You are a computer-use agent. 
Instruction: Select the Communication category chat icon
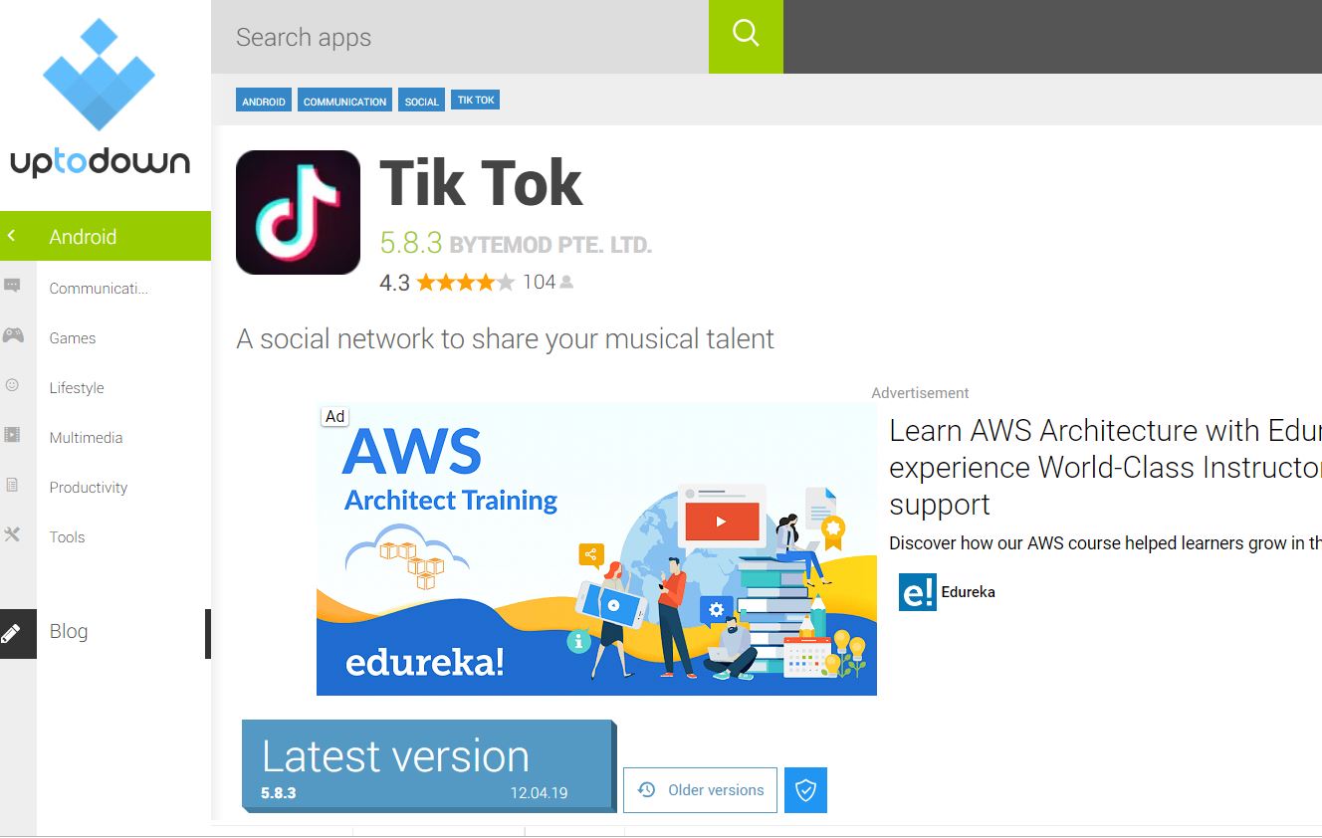click(13, 288)
